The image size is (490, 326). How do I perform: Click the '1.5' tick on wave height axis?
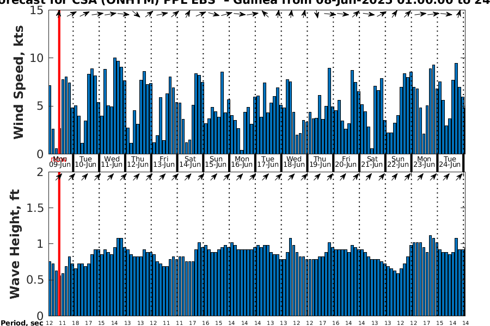pyautogui.click(x=35, y=208)
